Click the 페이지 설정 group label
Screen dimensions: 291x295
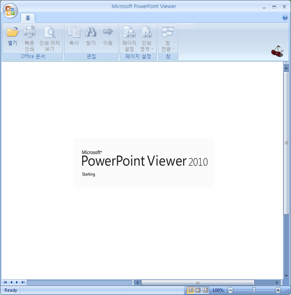pos(138,56)
